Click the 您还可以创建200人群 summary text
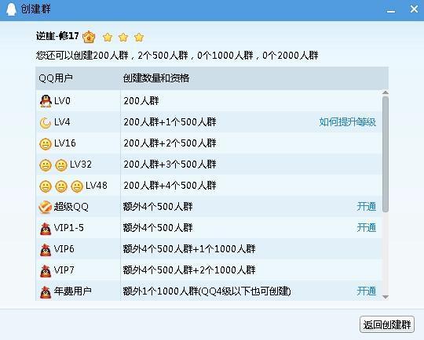Screen dimensions: 424x340 [177, 56]
